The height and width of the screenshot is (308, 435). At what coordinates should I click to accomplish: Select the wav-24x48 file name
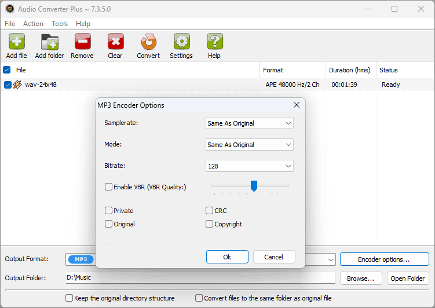click(41, 85)
